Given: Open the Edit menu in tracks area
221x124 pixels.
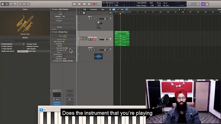Looking at the screenshot, I should tap(85, 9).
